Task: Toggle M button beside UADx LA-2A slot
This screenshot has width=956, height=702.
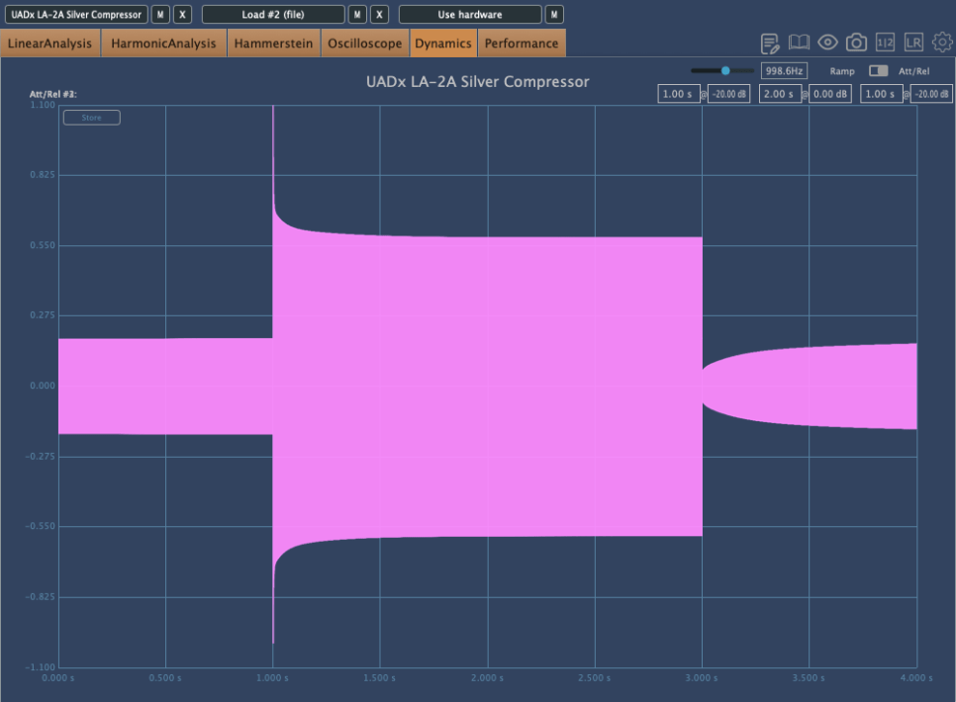Action: pyautogui.click(x=160, y=15)
